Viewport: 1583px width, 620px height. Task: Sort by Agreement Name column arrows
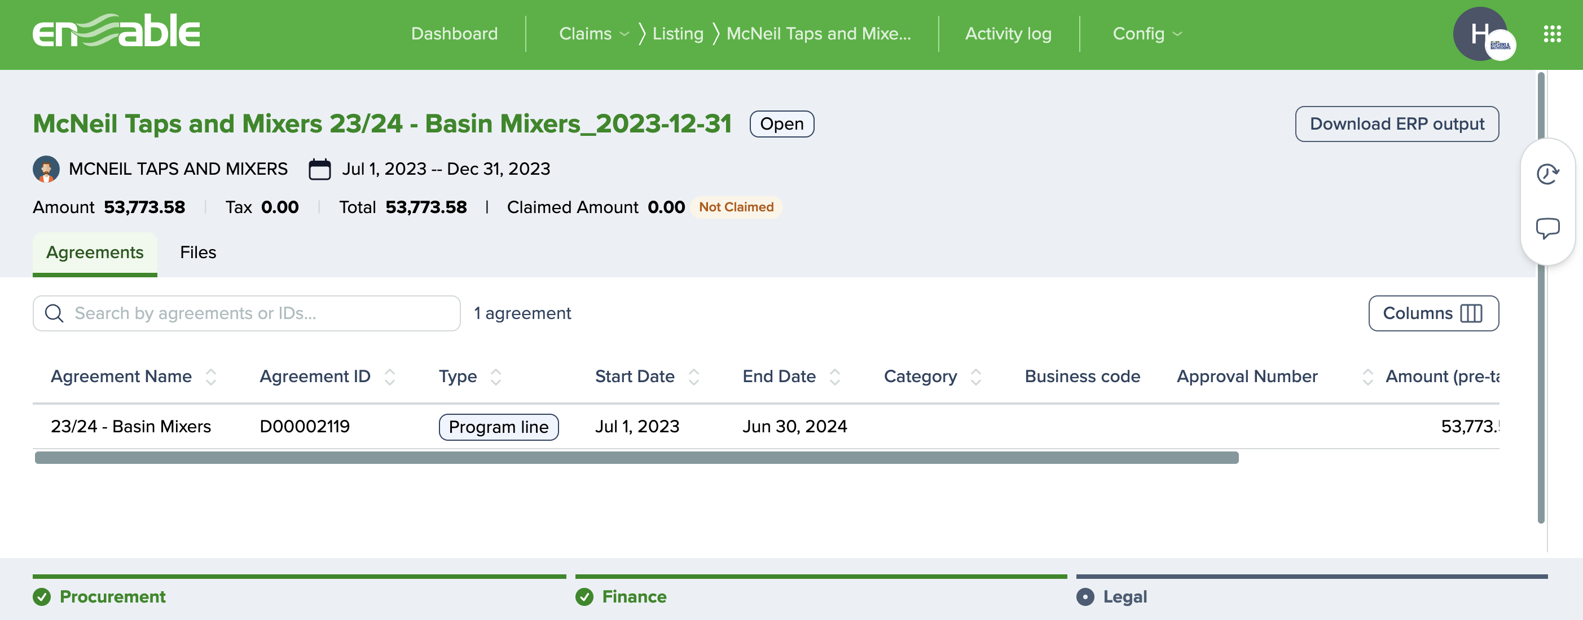coord(211,377)
